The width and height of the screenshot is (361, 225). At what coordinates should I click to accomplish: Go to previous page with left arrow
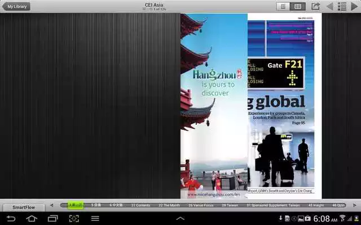330,6
